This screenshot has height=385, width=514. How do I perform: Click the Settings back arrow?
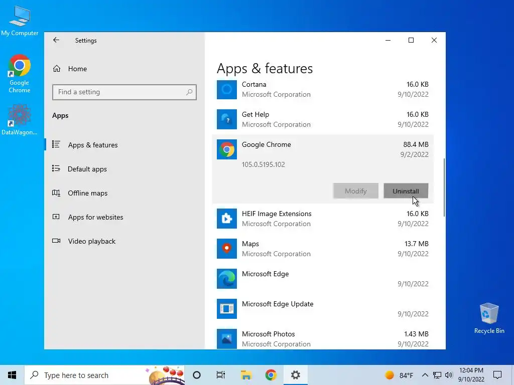point(56,40)
